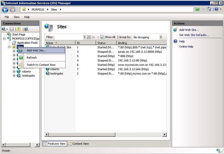Image resolution: width=224 pixels, height=154 pixels.
Task: Click Add Web Site link in Actions pane
Action: [189, 30]
